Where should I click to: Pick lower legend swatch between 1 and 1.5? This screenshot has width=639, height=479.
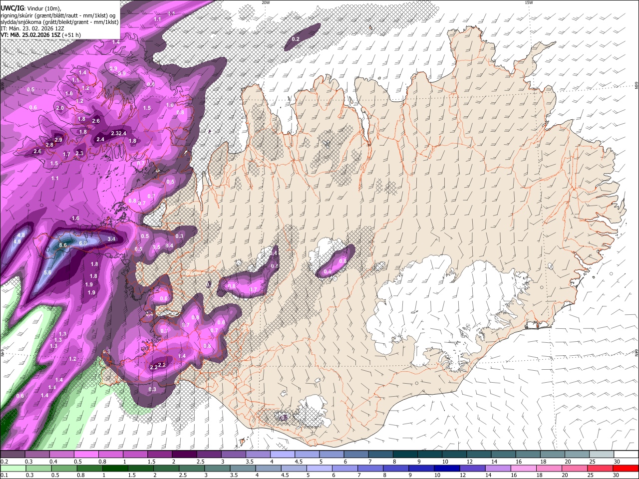pos(115,468)
